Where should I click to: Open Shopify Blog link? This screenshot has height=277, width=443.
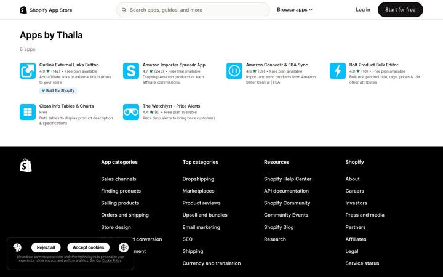pyautogui.click(x=279, y=227)
